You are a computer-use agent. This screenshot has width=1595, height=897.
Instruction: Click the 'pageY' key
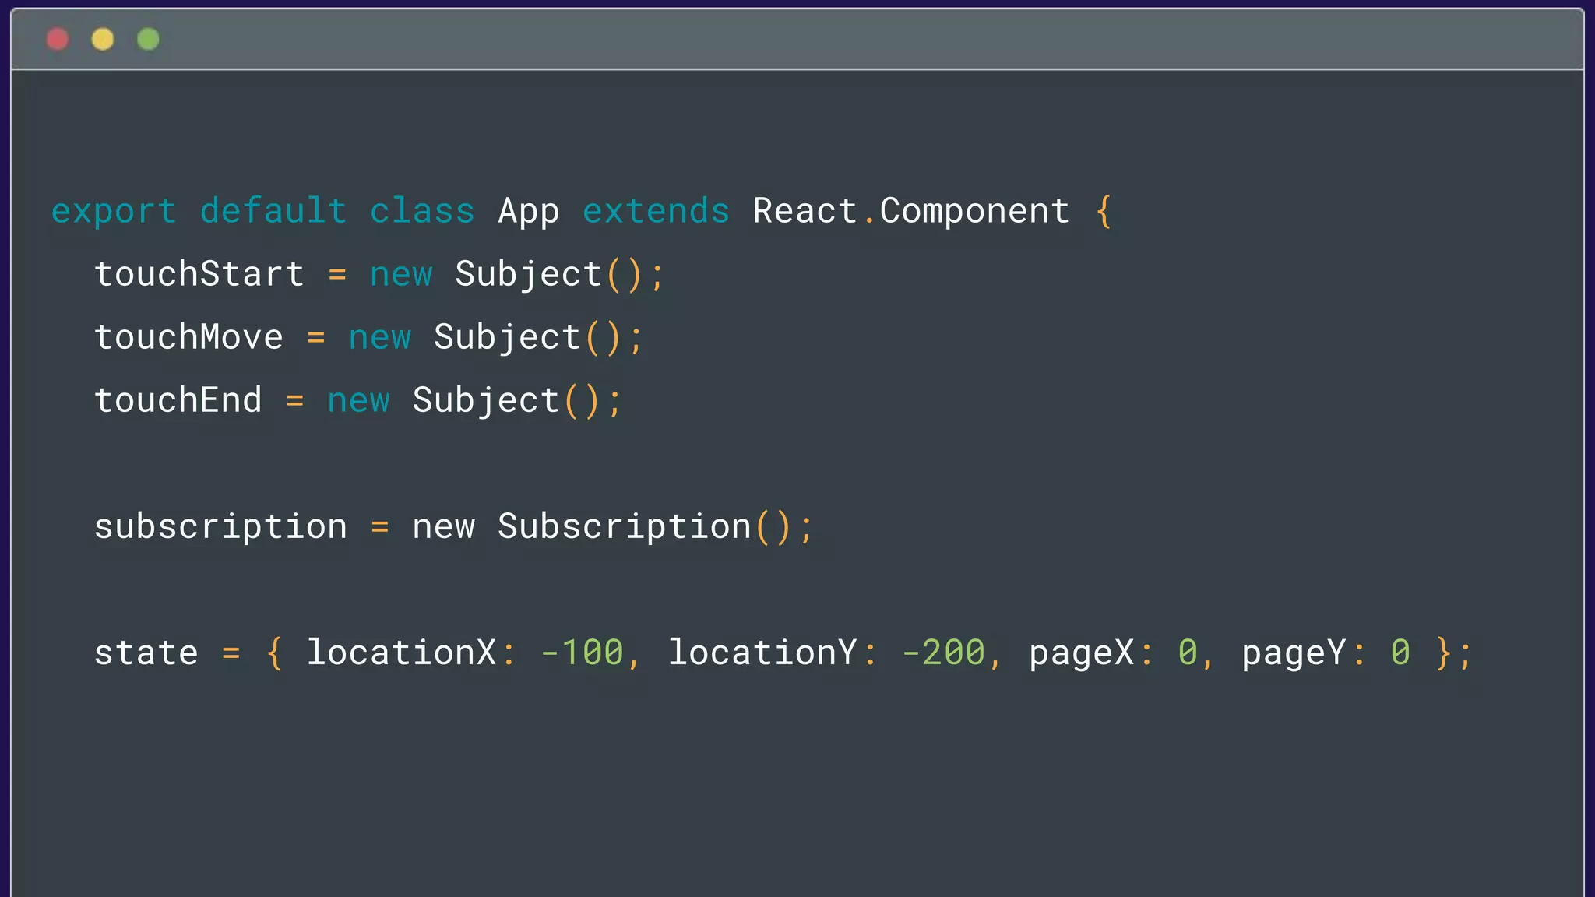(1294, 654)
